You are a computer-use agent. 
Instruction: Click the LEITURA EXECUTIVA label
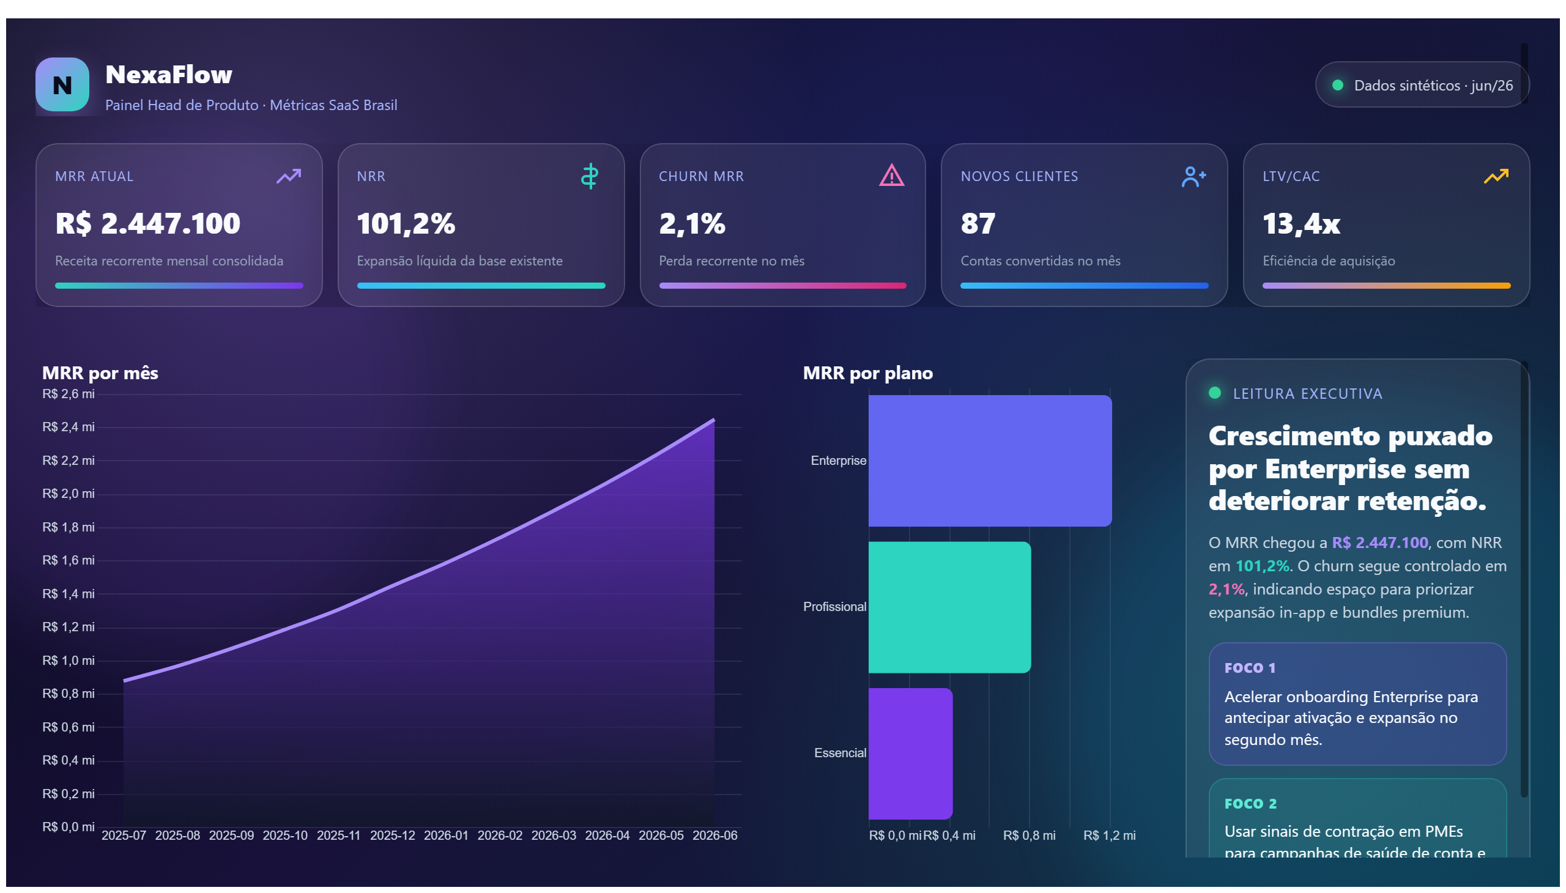pyautogui.click(x=1307, y=394)
